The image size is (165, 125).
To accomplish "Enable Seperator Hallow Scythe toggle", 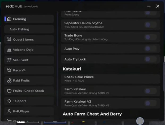I will (150, 25).
